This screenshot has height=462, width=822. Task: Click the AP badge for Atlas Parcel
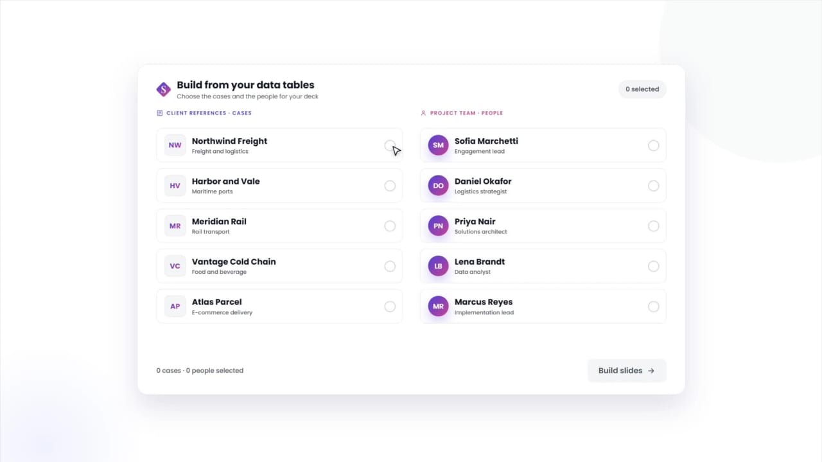click(175, 307)
